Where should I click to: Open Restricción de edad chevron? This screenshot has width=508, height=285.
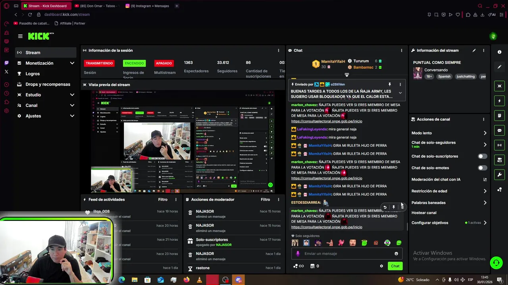(485, 191)
